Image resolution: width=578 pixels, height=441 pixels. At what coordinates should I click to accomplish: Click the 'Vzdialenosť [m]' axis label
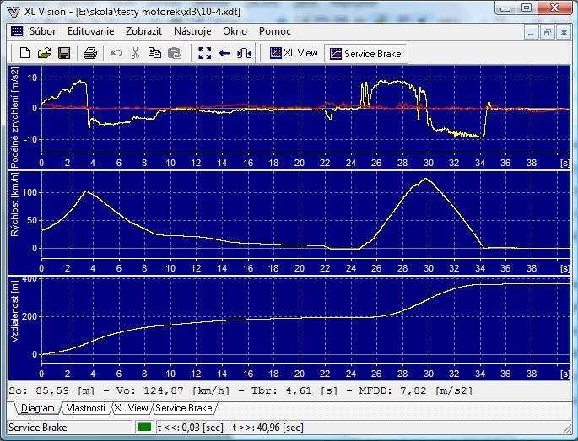14,311
